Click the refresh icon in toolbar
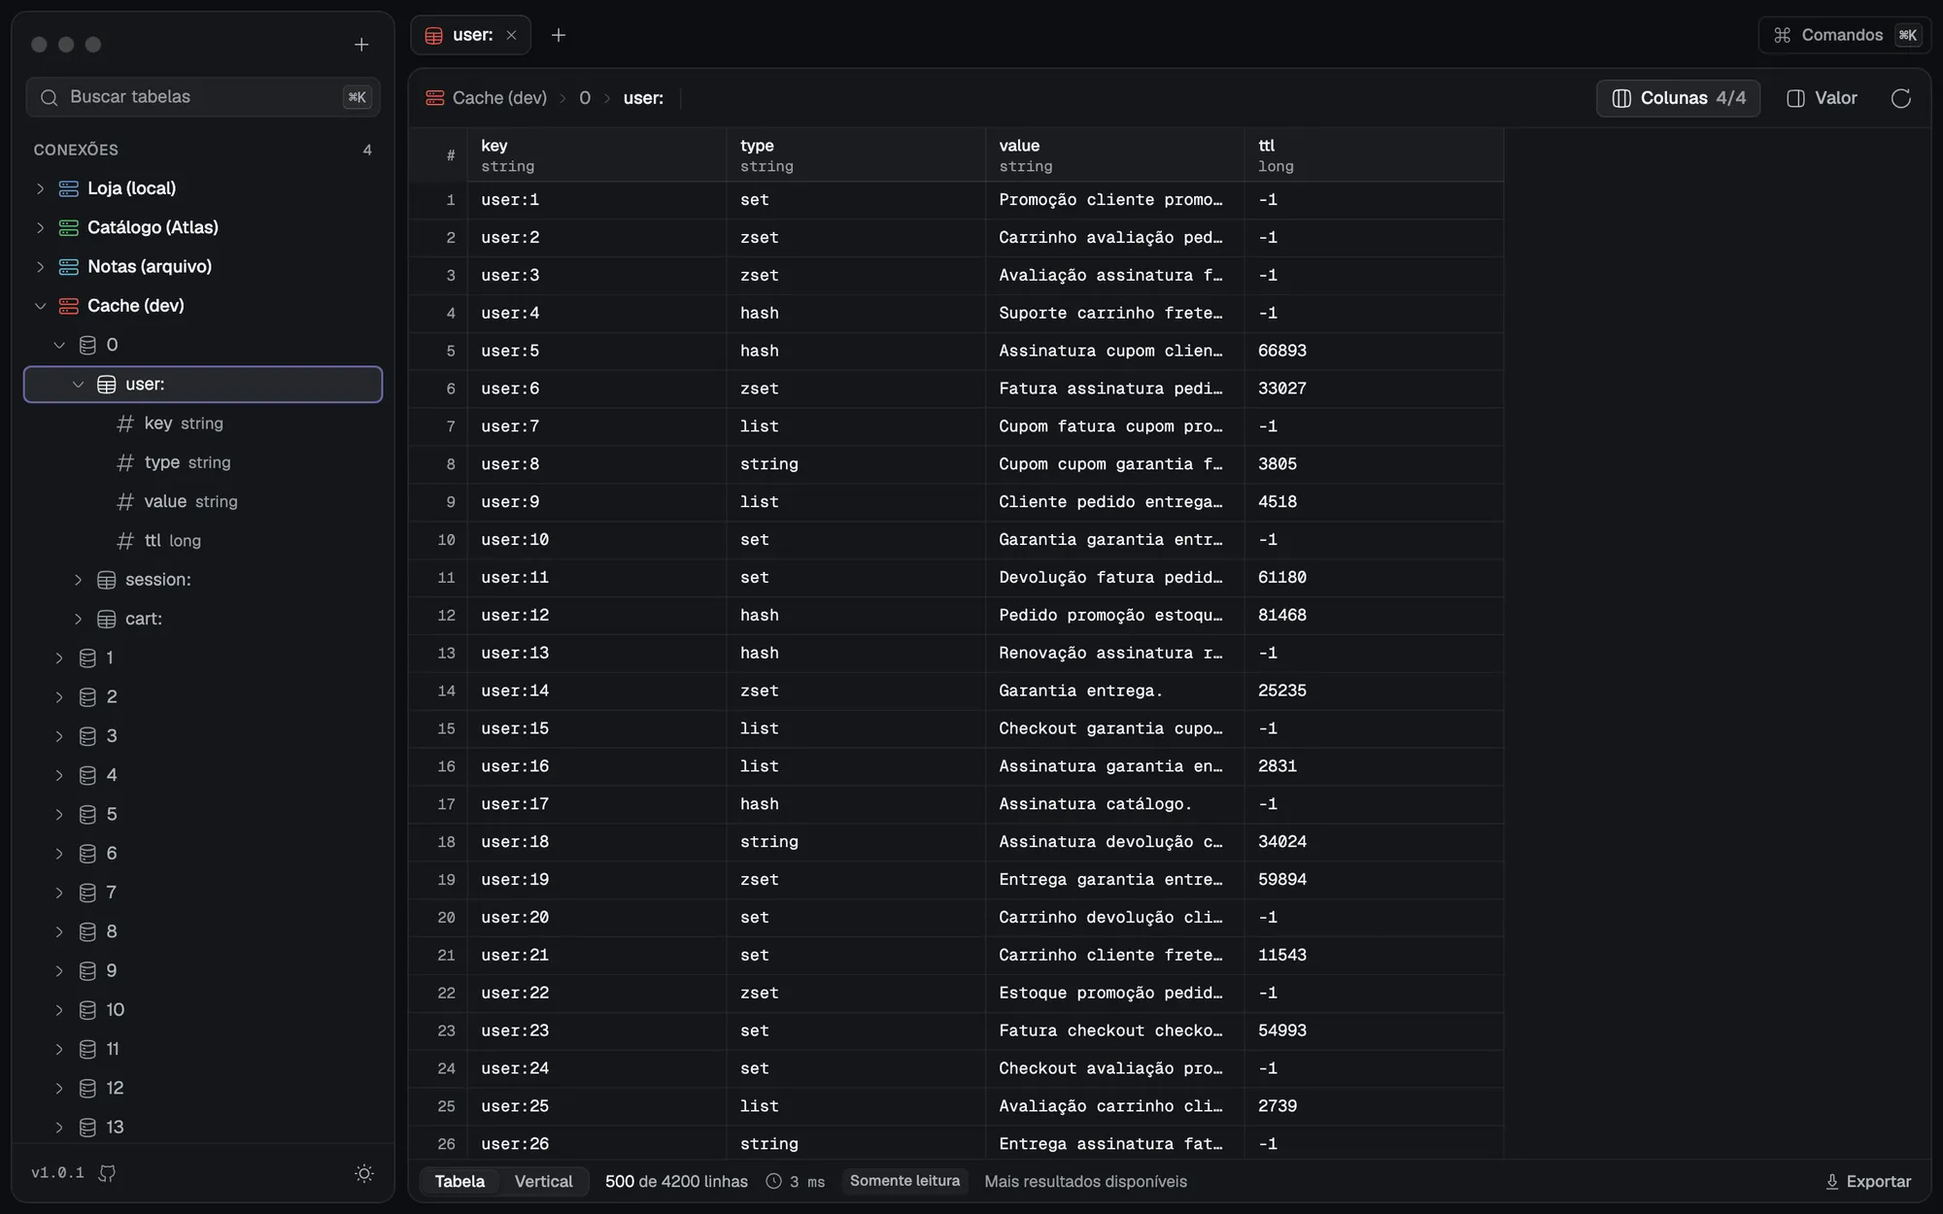Viewport: 1943px width, 1214px height. tap(1900, 98)
